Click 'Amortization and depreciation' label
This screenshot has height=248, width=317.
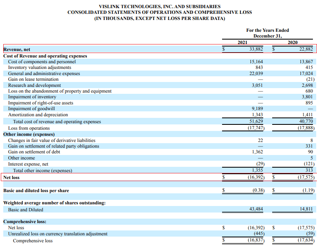(38, 115)
